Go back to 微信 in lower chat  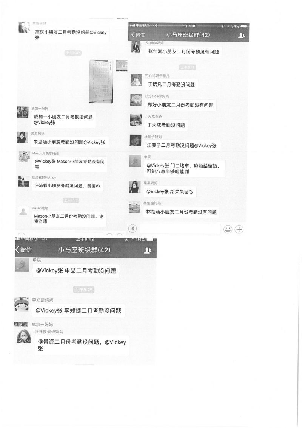tap(24, 249)
